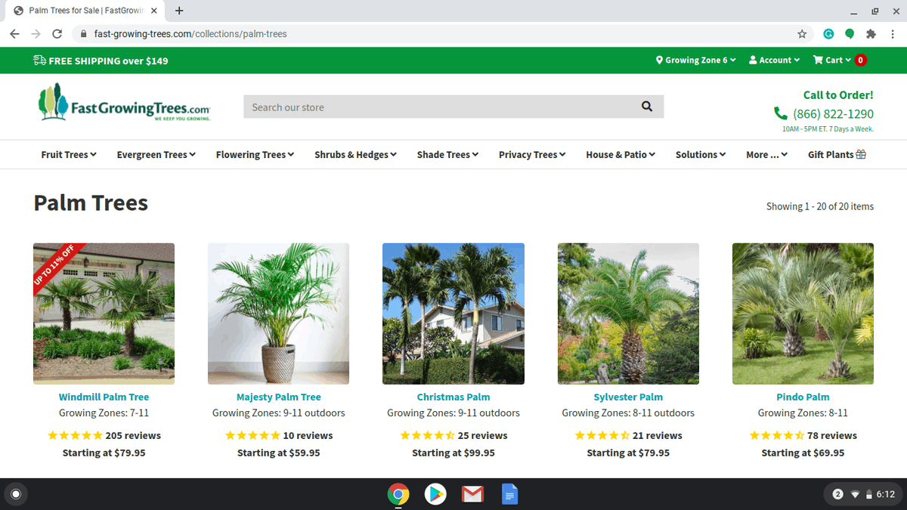907x510 pixels.
Task: Click the phone icon next to the number
Action: (x=780, y=113)
